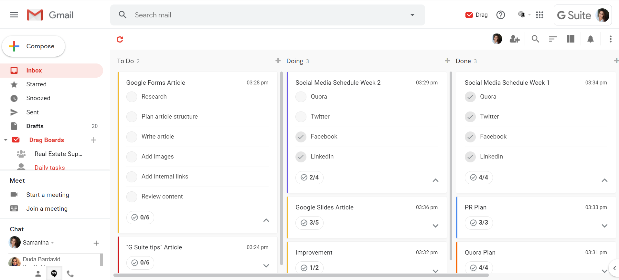619x280 pixels.
Task: Open the help question mark icon
Action: pos(500,15)
